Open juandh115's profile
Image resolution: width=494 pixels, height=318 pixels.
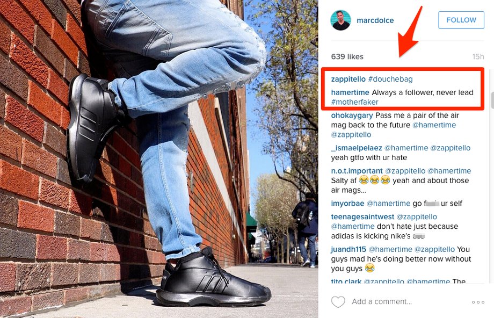point(348,249)
